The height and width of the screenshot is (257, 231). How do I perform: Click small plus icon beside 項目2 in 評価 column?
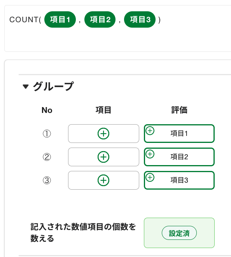(x=150, y=154)
